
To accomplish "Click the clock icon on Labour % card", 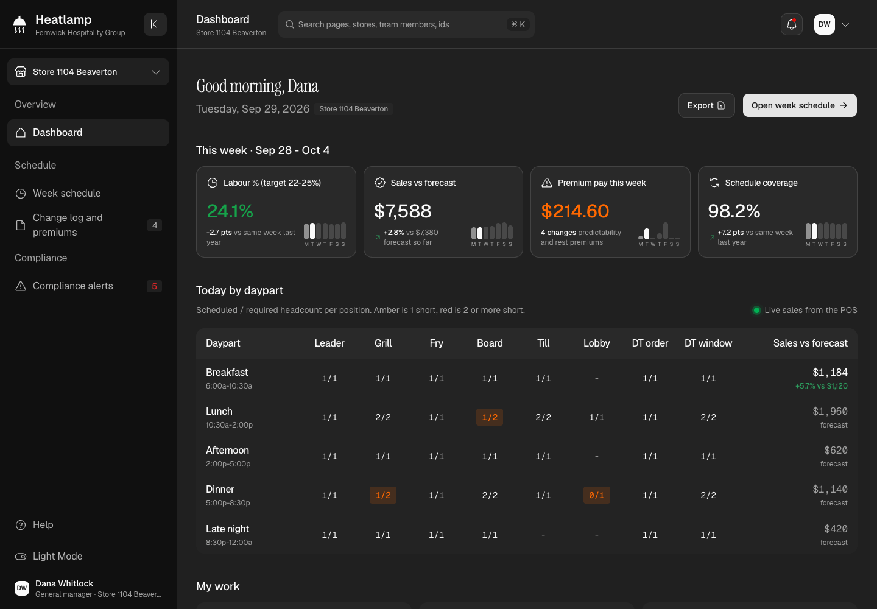I will click(213, 183).
